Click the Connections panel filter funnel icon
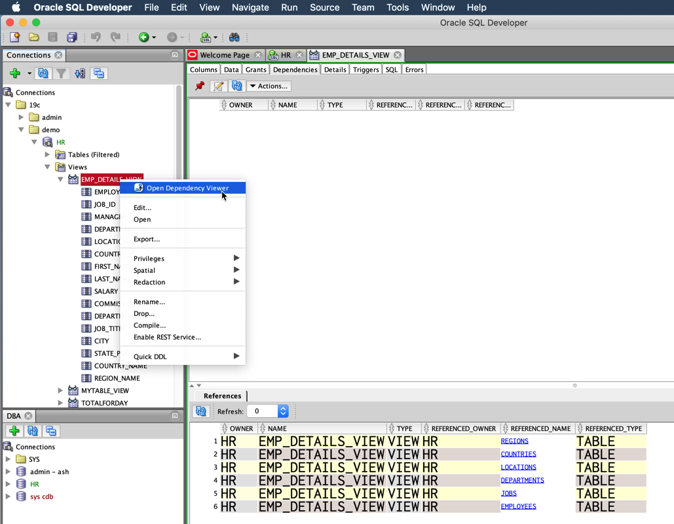Viewport: 674px width, 524px height. (x=62, y=73)
